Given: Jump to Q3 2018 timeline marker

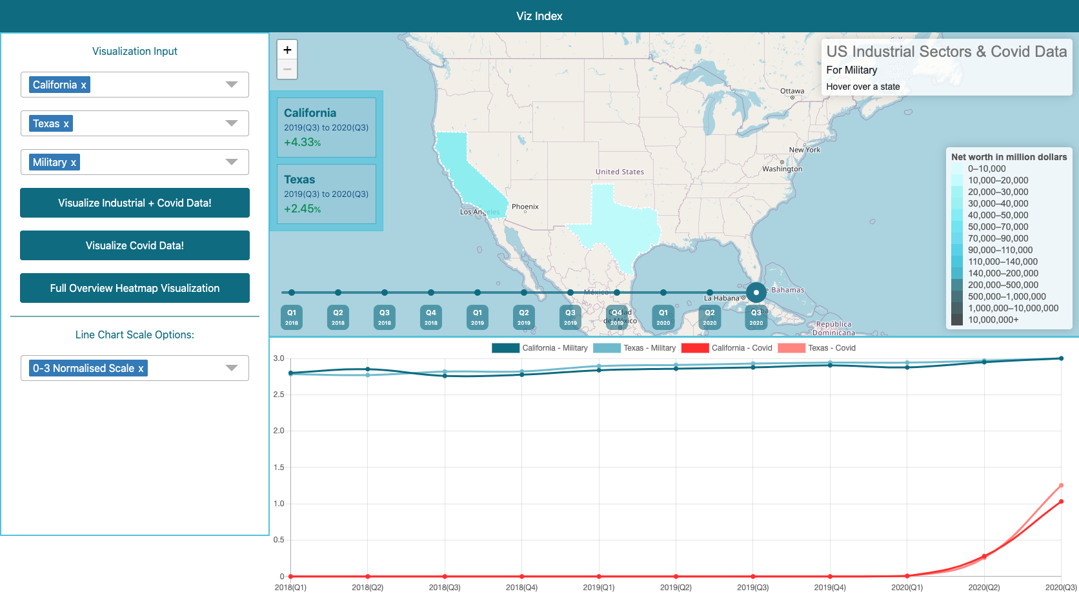Looking at the screenshot, I should click(385, 317).
